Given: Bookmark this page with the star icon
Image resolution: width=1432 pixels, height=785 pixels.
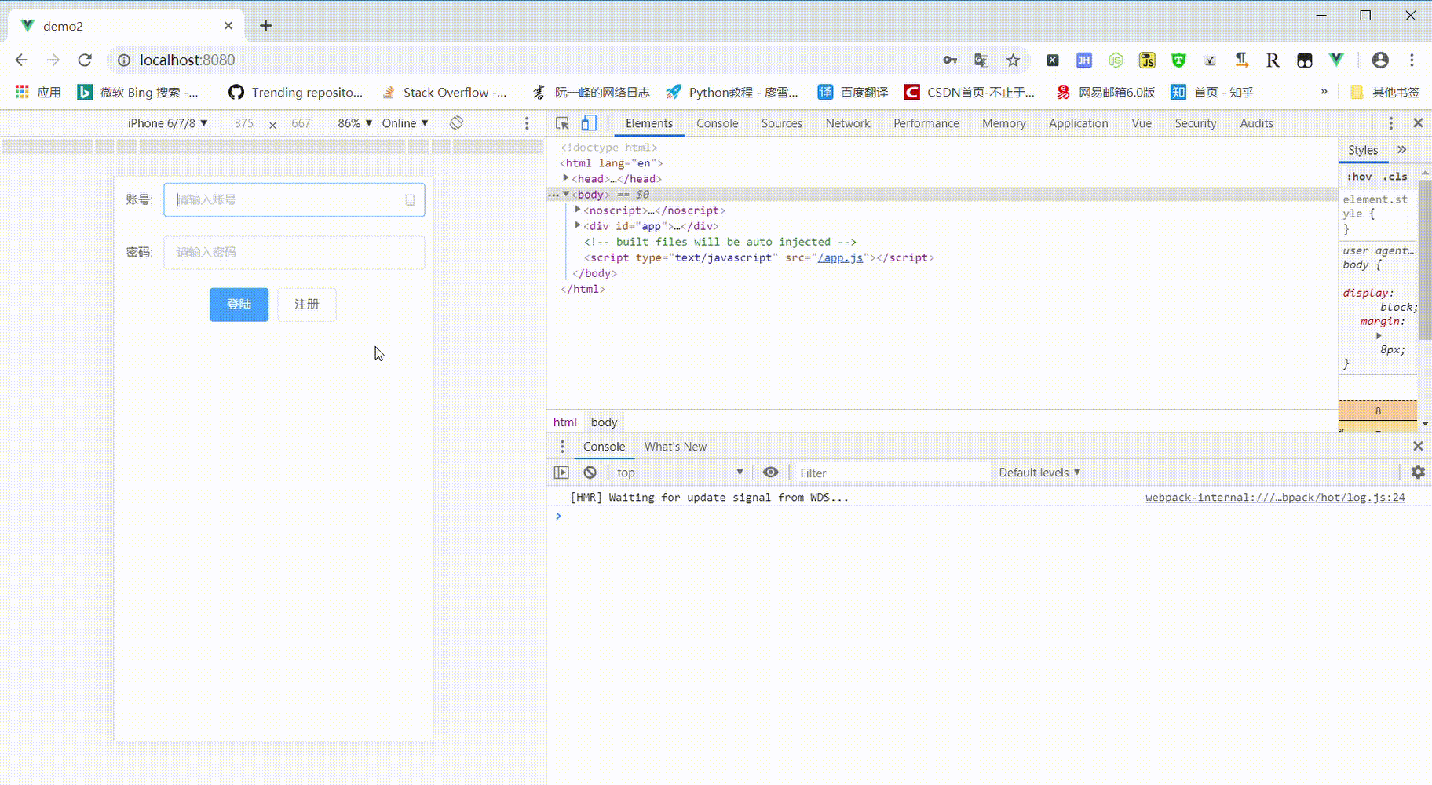Looking at the screenshot, I should (1013, 60).
